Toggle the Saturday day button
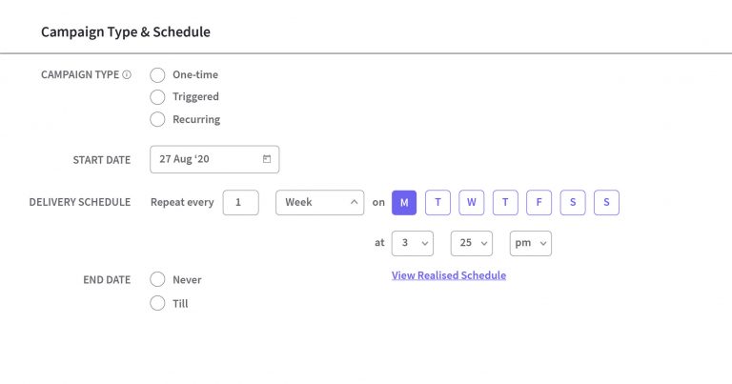The image size is (732, 384). [573, 203]
